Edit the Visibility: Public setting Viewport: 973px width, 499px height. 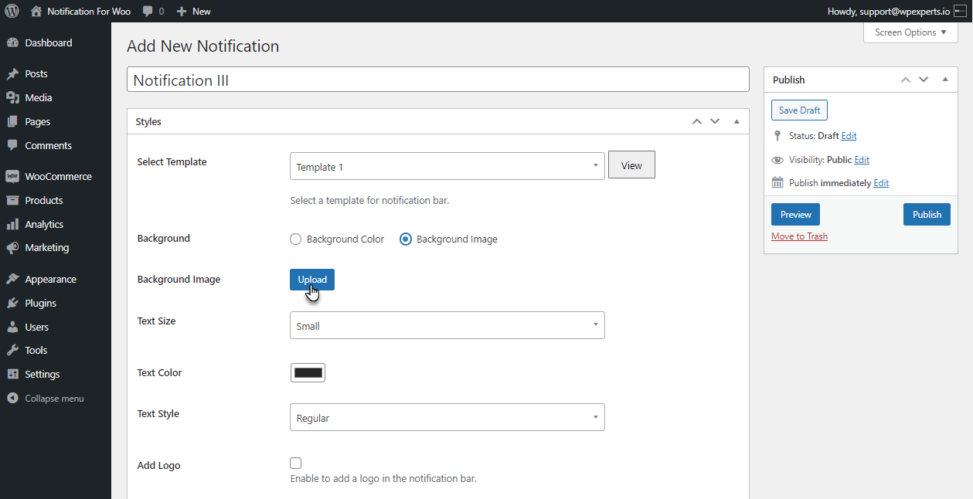(862, 160)
